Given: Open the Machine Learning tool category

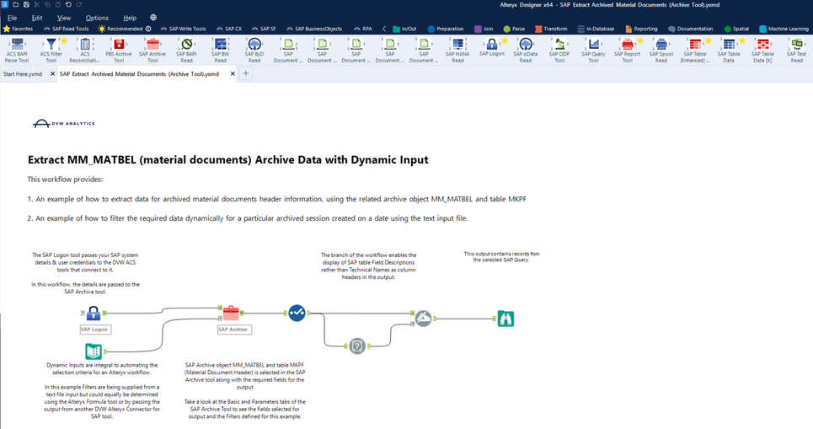Looking at the screenshot, I should [784, 29].
